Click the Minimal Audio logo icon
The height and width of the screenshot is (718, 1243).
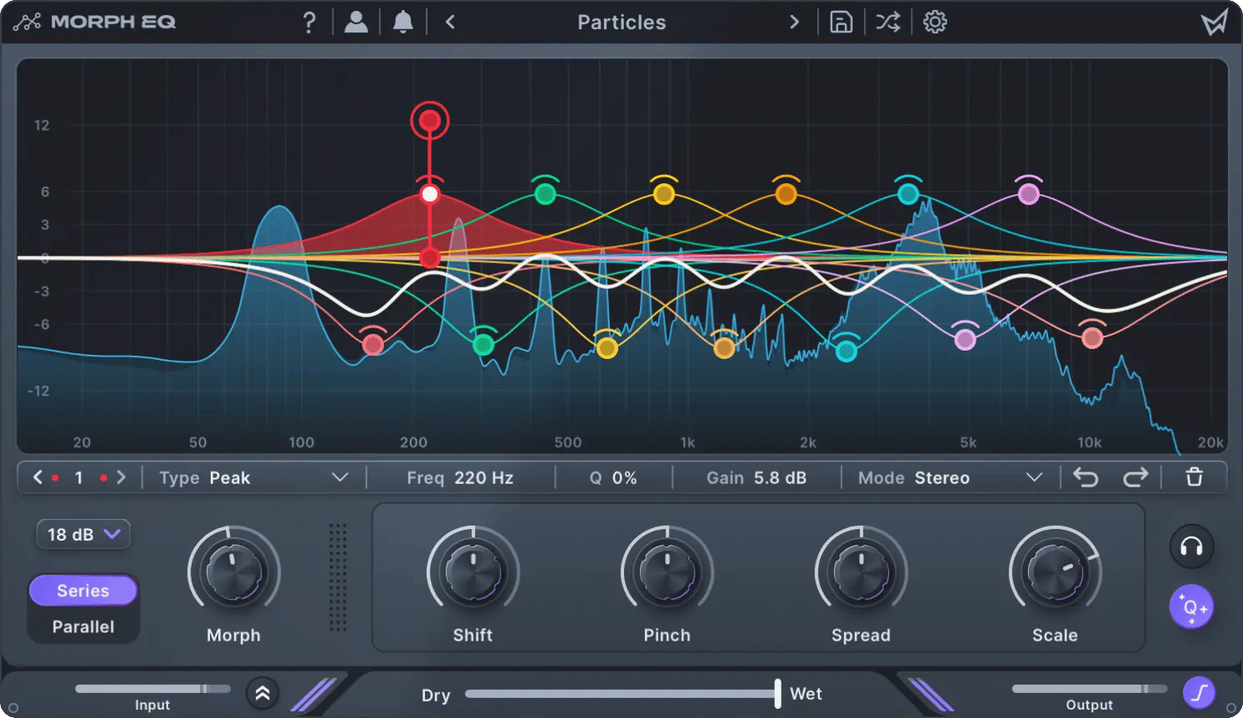1214,22
